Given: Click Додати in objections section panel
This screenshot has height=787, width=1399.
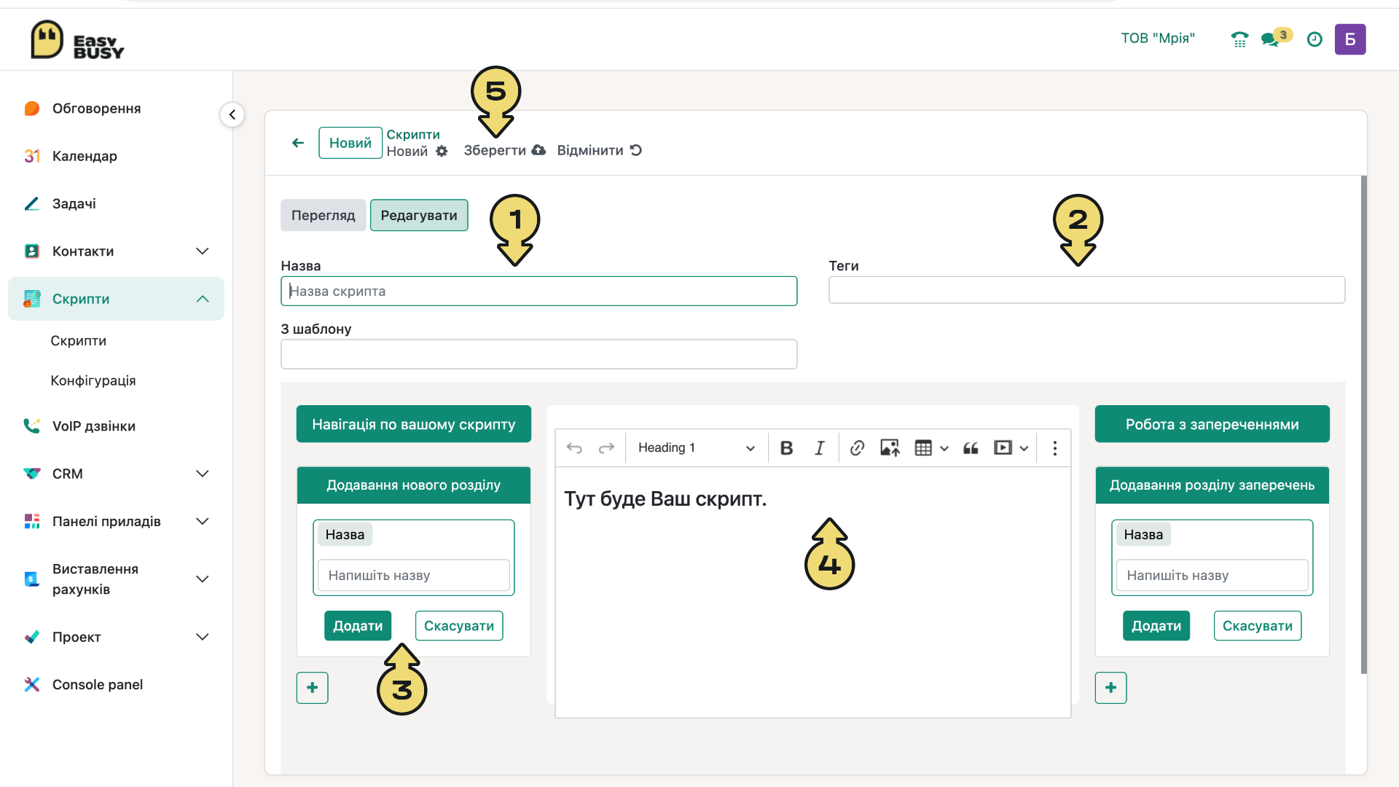Looking at the screenshot, I should [x=1156, y=626].
